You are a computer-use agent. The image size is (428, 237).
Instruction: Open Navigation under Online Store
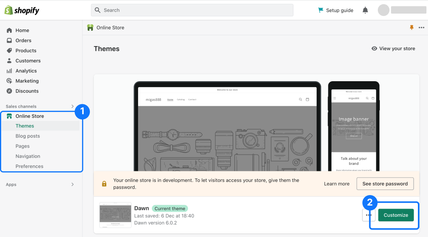pos(28,156)
